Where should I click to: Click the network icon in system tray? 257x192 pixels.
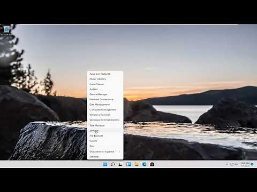232,164
